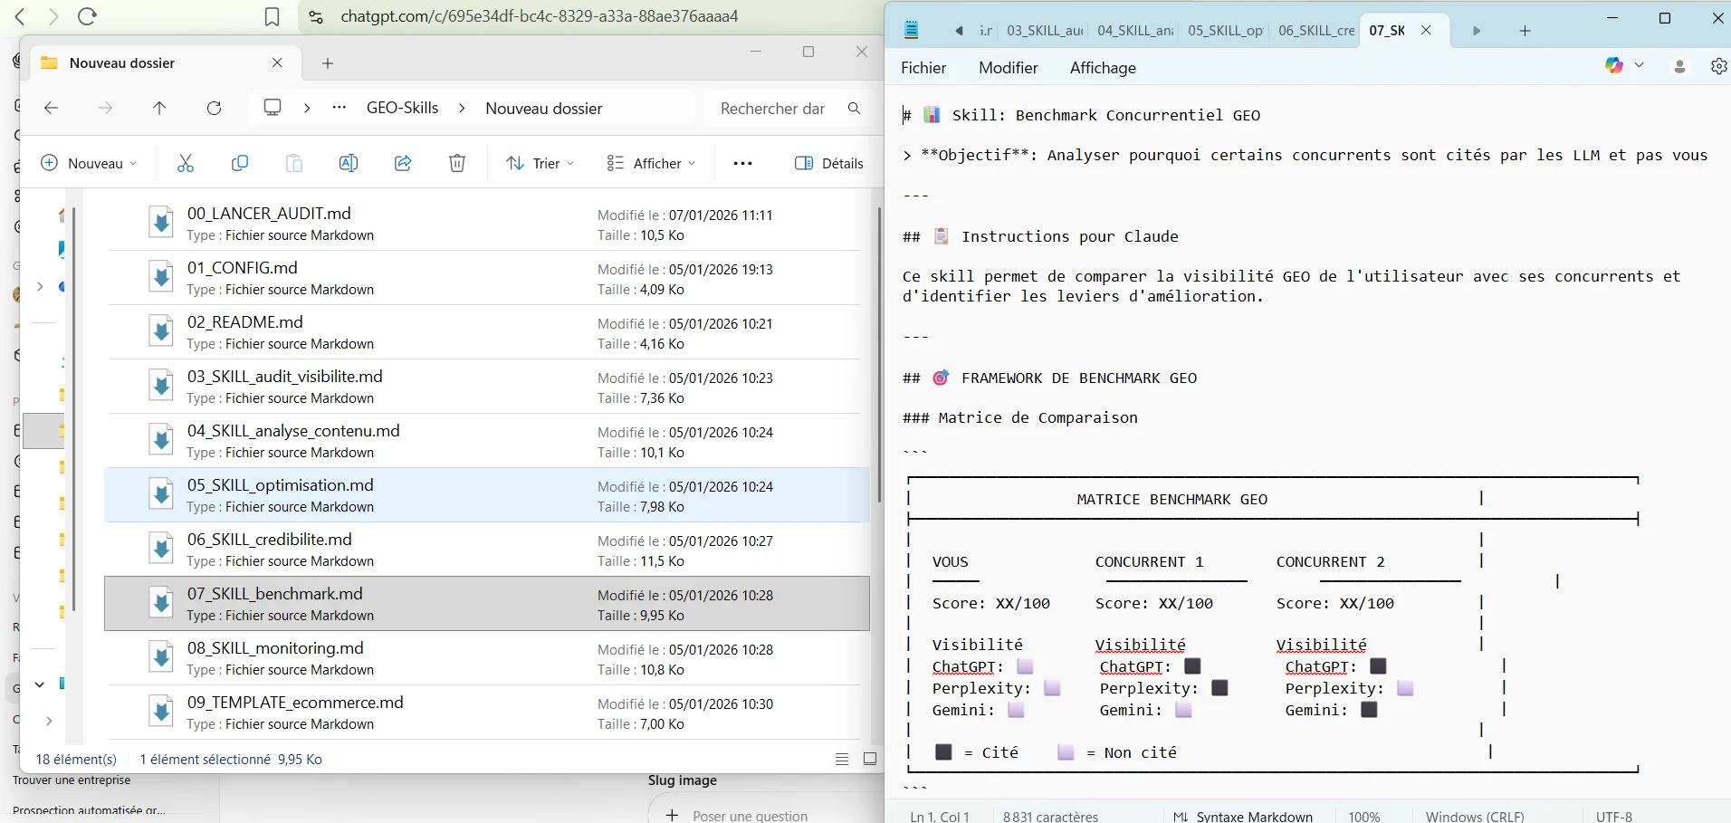The width and height of the screenshot is (1731, 823).
Task: Close the 07_SK Notepad tab
Action: 1426,30
